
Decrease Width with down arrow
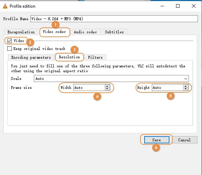107,89
